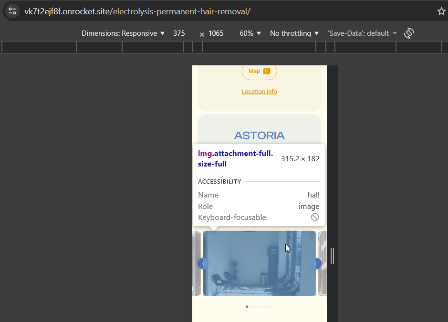Click the responsive width preset ruler bar
The image size is (448, 322).
[224, 47]
